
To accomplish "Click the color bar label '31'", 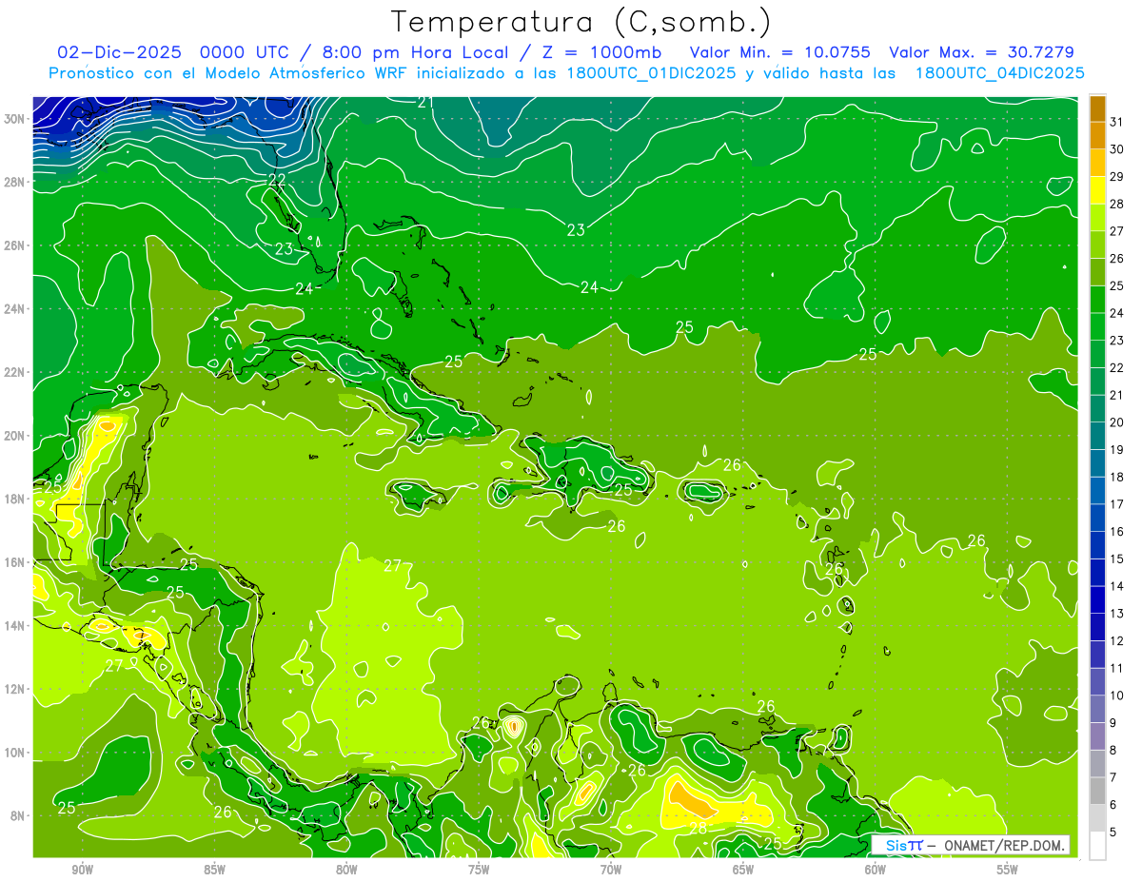I will [1117, 121].
